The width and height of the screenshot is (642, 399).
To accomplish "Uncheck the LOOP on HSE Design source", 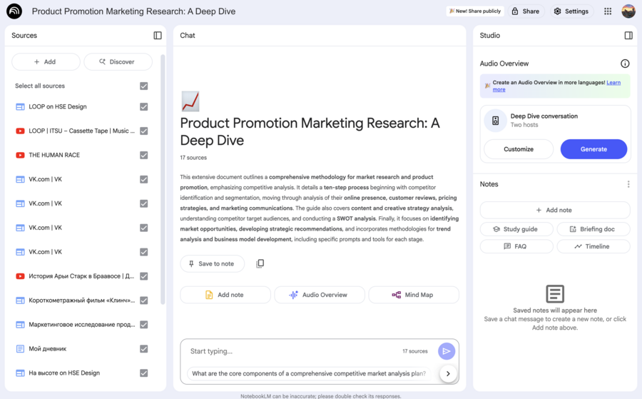I will click(144, 107).
